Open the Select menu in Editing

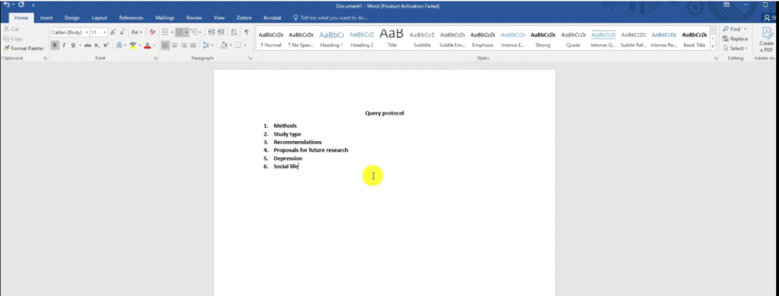[x=736, y=48]
